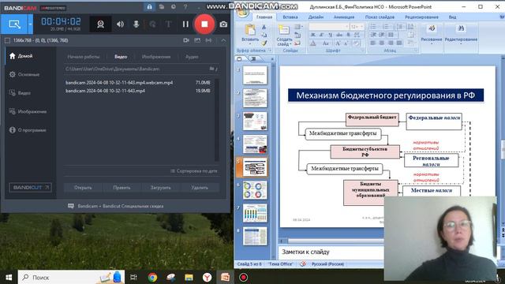Open File Explorer from the taskbar

click(x=189, y=277)
